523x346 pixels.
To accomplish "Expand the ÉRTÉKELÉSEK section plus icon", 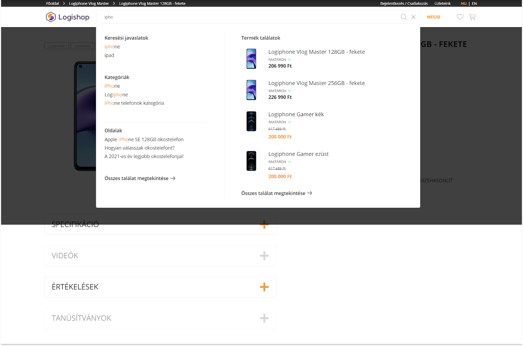I will 264,287.
